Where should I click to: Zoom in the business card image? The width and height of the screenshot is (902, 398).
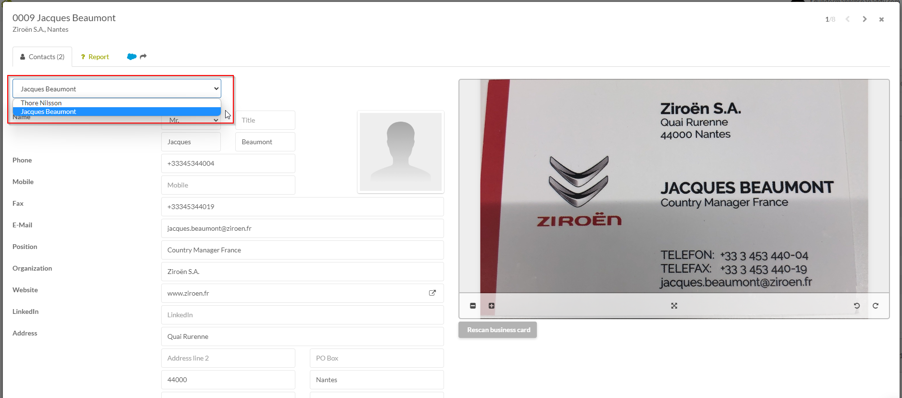point(492,306)
